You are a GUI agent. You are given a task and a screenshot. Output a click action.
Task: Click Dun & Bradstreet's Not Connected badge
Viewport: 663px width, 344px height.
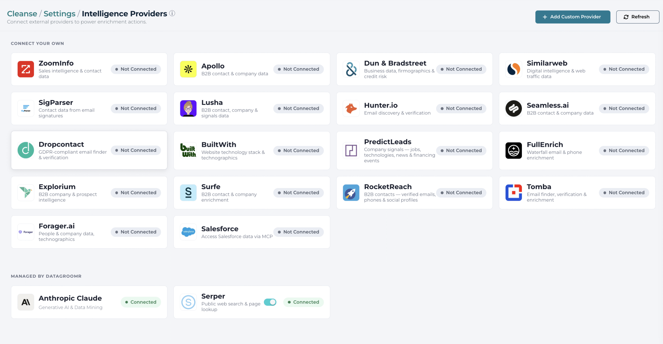click(461, 69)
